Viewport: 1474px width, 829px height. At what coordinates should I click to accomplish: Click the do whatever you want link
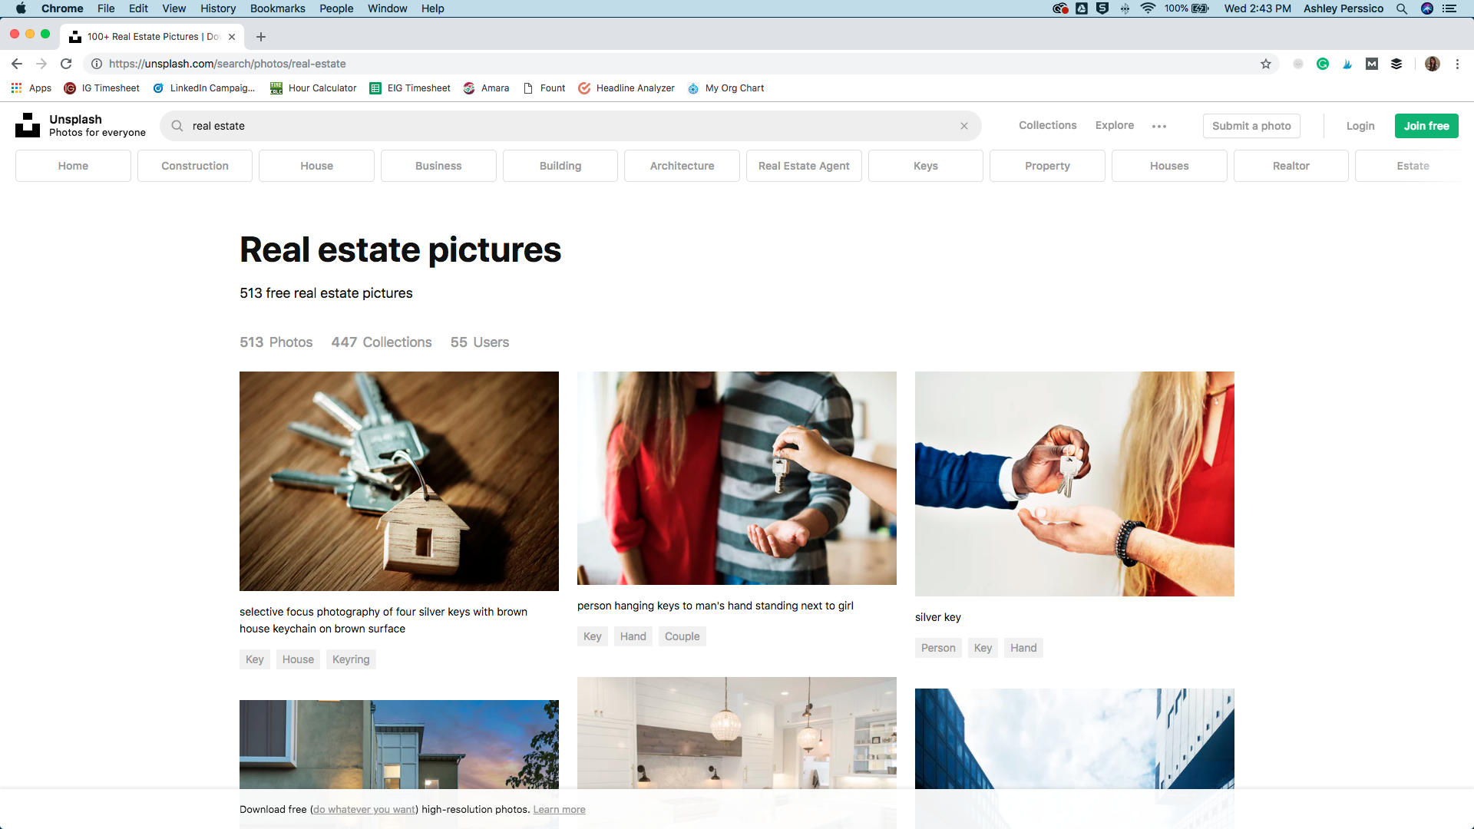[365, 810]
